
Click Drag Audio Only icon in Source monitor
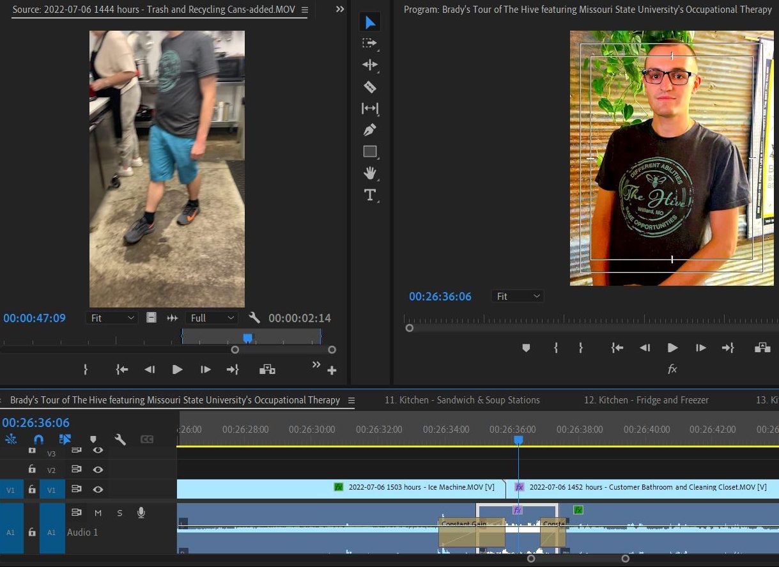[172, 318]
